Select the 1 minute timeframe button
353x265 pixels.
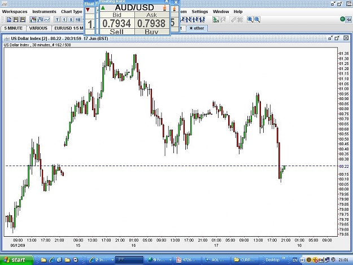pyautogui.click(x=64, y=20)
